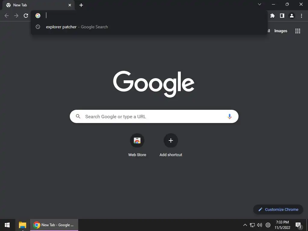Click the browser forward arrow
The height and width of the screenshot is (231, 308).
tap(16, 16)
